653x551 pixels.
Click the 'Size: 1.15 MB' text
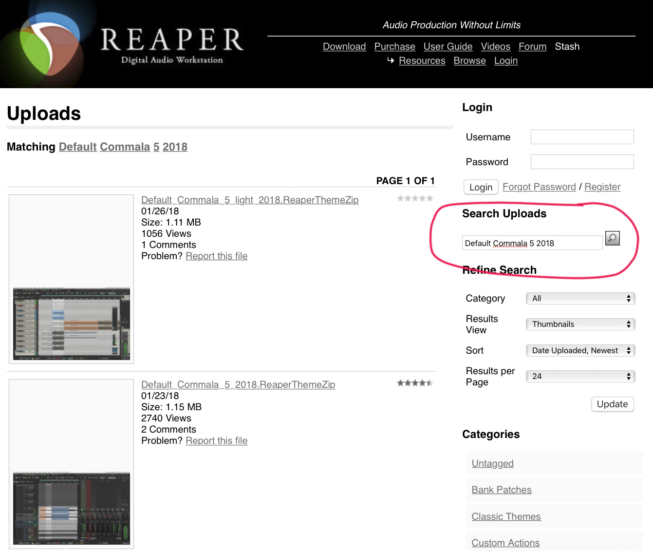171,407
